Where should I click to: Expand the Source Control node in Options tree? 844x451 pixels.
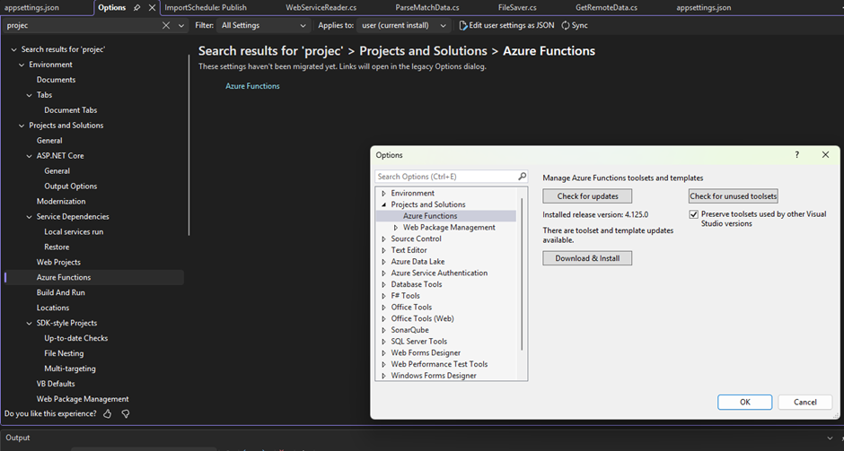tap(384, 239)
